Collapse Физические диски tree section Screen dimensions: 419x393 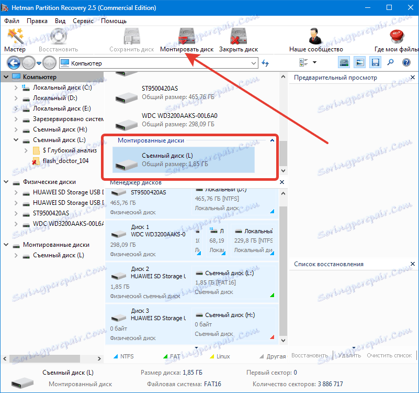coord(6,182)
